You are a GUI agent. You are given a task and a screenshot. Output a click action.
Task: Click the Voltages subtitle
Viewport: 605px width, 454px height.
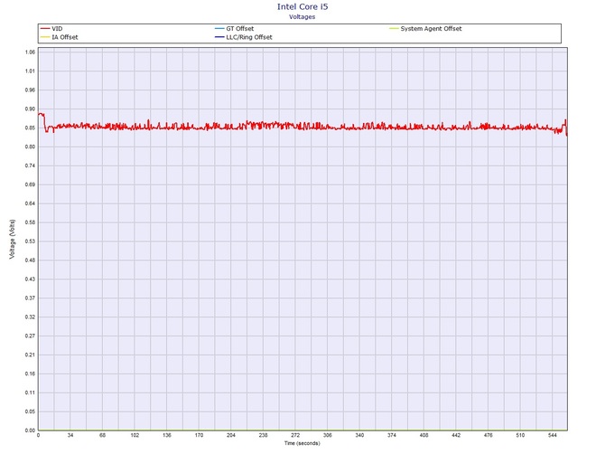[x=302, y=17]
